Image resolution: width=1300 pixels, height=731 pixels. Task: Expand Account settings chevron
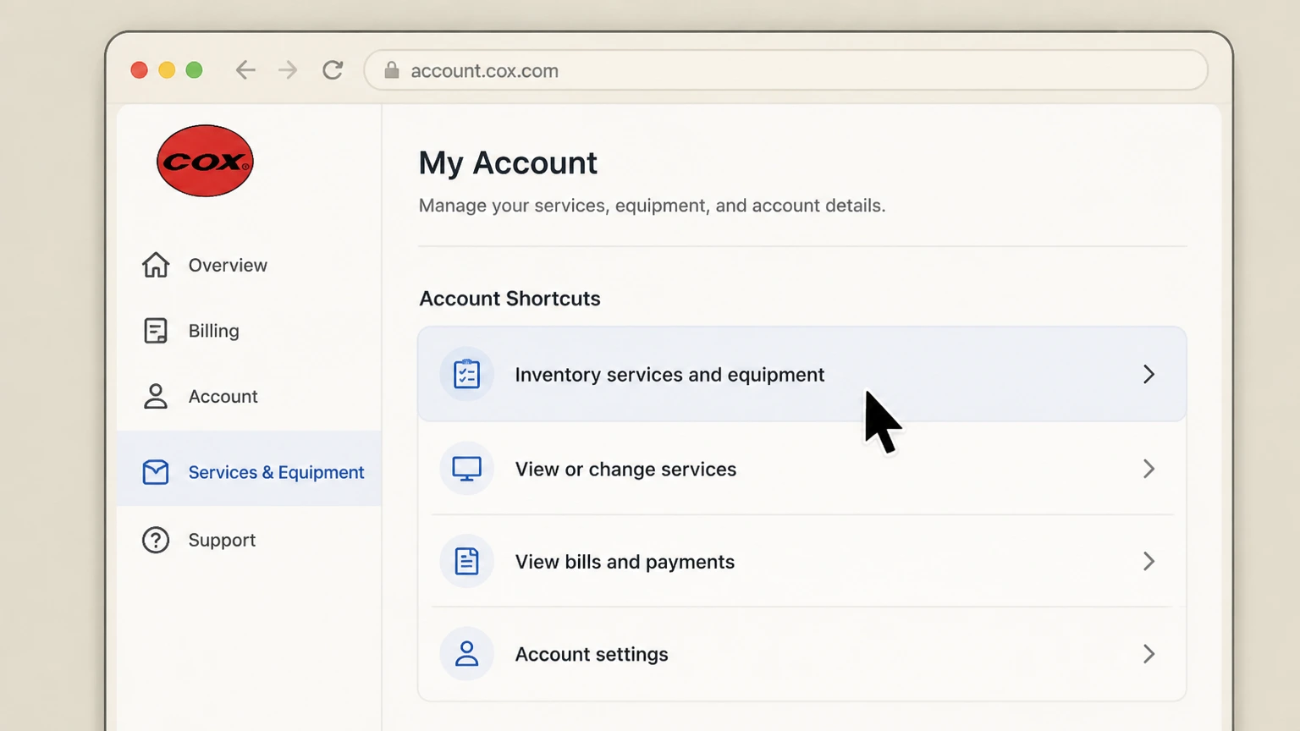click(1149, 654)
